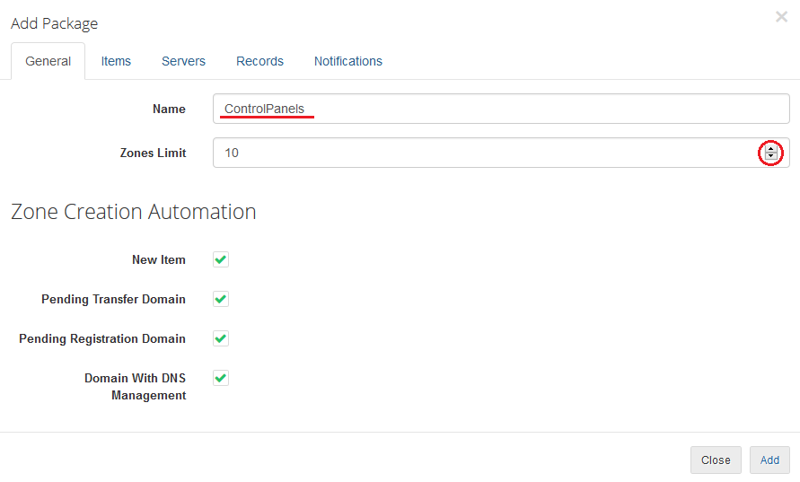Click the Pending Registration Domain label
The image size is (800, 482).
coord(102,338)
